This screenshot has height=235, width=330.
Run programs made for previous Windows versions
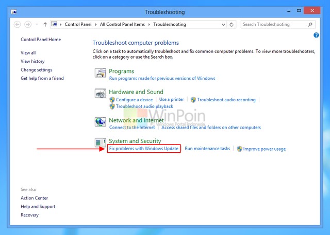pyautogui.click(x=162, y=78)
